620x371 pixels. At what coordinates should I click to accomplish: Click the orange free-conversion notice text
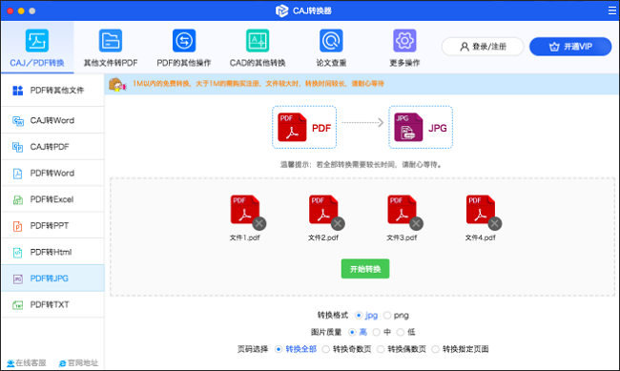[x=258, y=84]
